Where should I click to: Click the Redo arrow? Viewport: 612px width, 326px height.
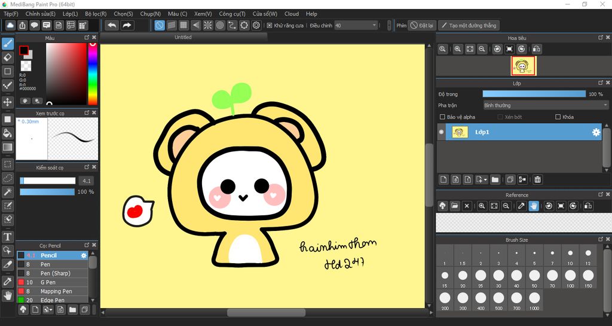pyautogui.click(x=127, y=25)
